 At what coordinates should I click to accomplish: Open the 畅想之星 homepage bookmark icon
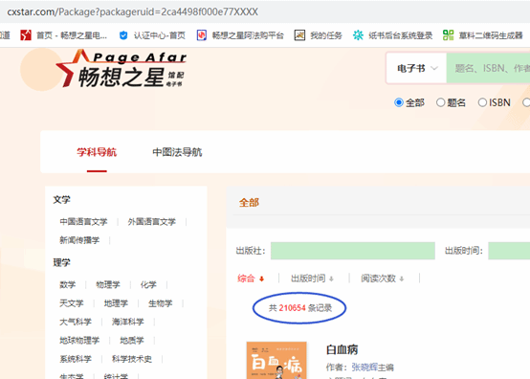pos(26,35)
